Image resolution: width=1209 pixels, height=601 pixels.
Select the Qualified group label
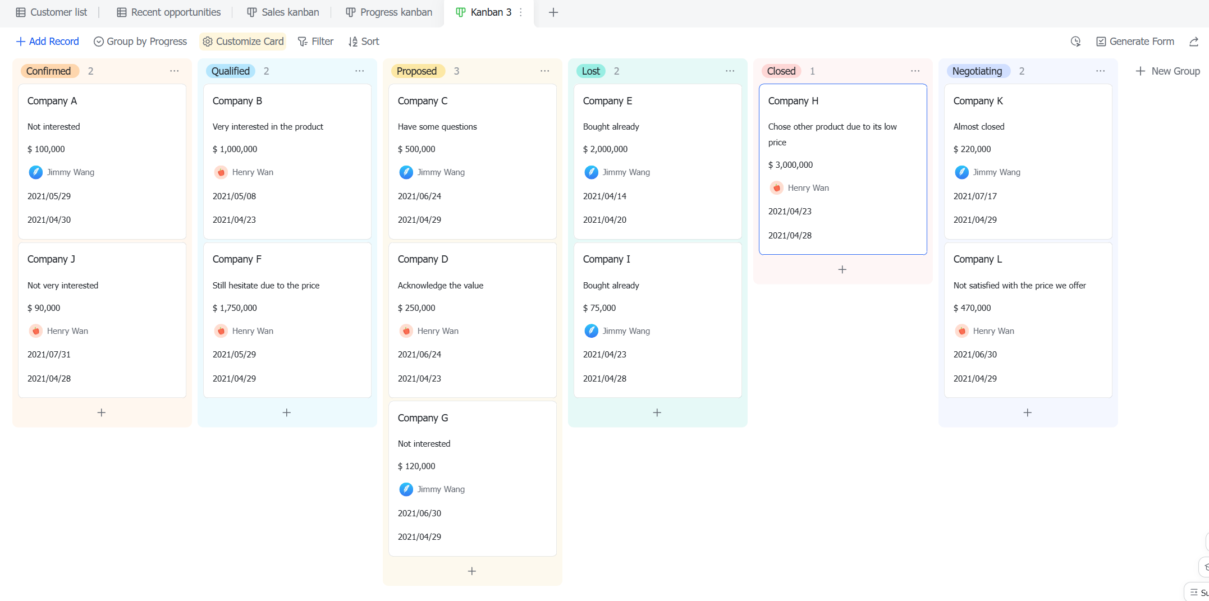point(231,71)
